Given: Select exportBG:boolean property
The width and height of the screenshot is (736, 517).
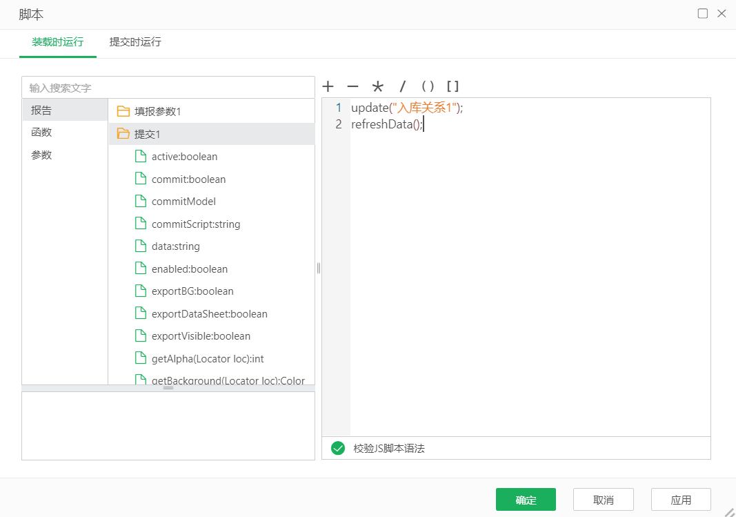Looking at the screenshot, I should click(192, 291).
